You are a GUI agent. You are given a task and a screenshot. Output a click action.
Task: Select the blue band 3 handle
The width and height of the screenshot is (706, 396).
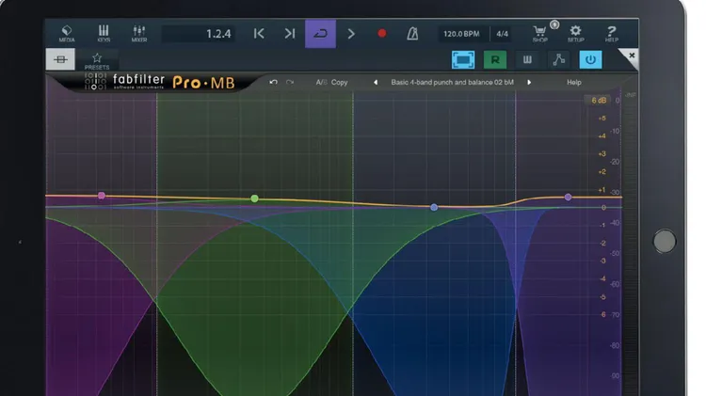[434, 208]
